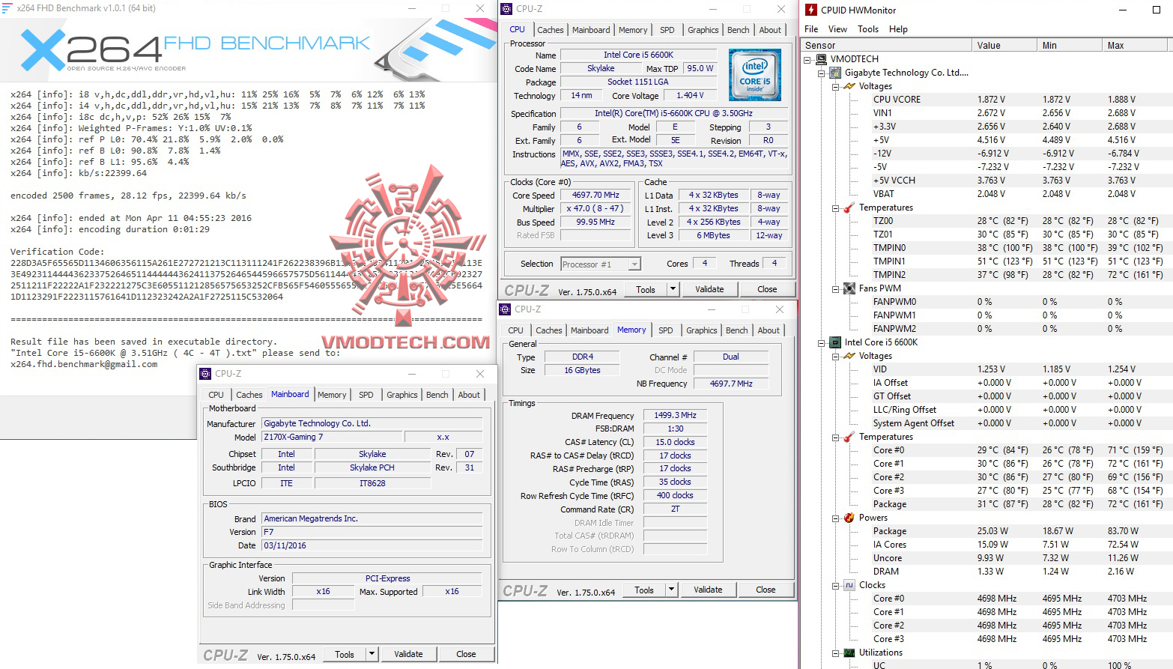Open the Help menu in HWMonitor

898,29
